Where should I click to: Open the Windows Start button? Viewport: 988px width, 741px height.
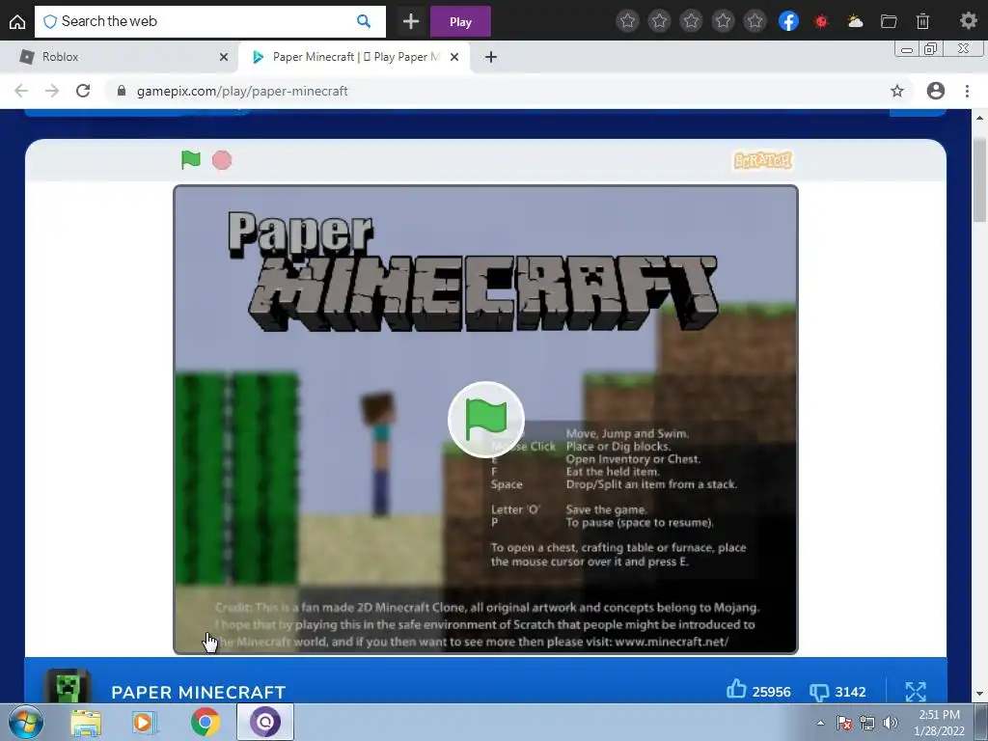[26, 722]
